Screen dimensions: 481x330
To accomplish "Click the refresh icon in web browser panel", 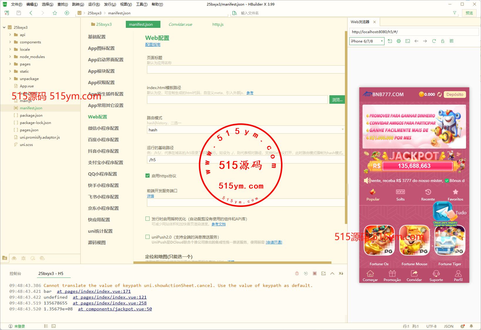I will (434, 41).
